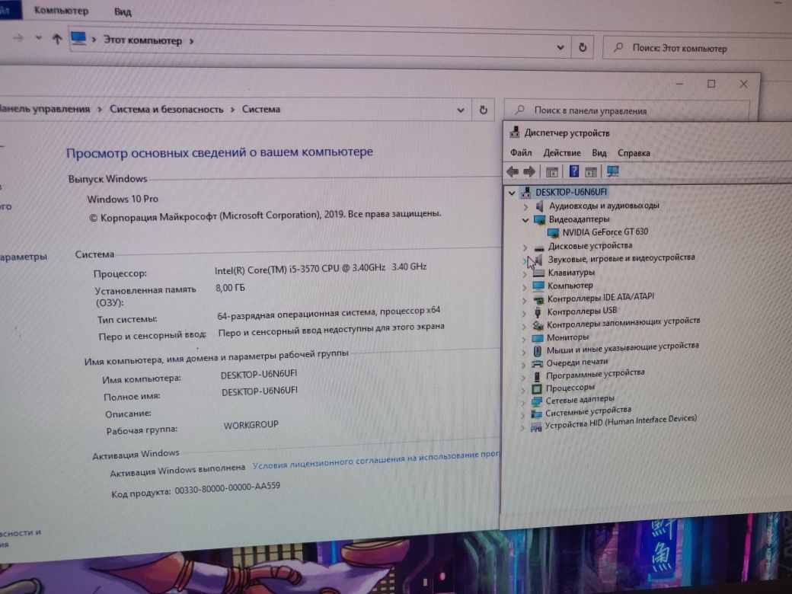The height and width of the screenshot is (594, 792).
Task: Expand the Клавиатуры category
Action: (524, 274)
